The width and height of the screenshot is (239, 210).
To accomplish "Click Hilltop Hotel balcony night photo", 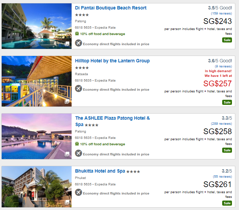I will click(36, 81).
